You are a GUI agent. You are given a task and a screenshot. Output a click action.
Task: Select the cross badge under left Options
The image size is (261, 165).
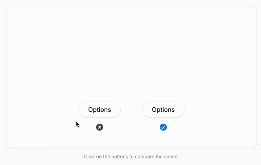pos(100,127)
